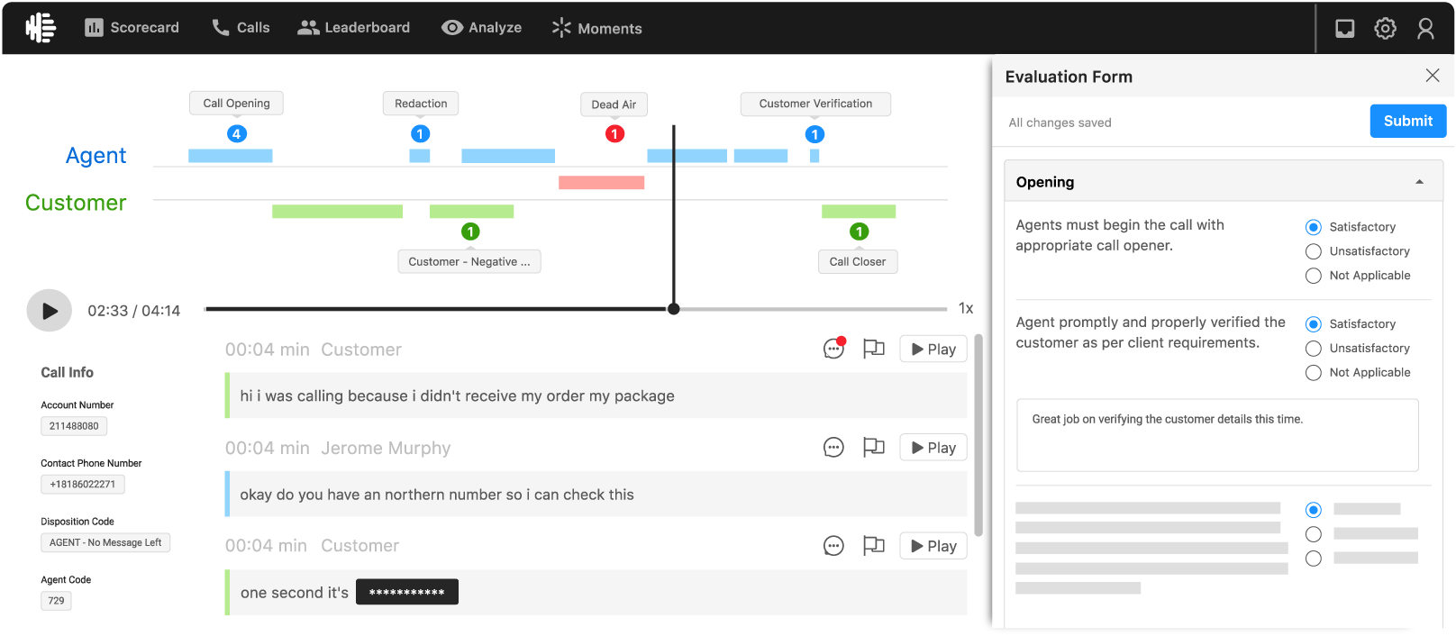Viewport: 1456px width, 636px height.
Task: Click the green badge above Customer - Negative
Action: pyautogui.click(x=470, y=232)
